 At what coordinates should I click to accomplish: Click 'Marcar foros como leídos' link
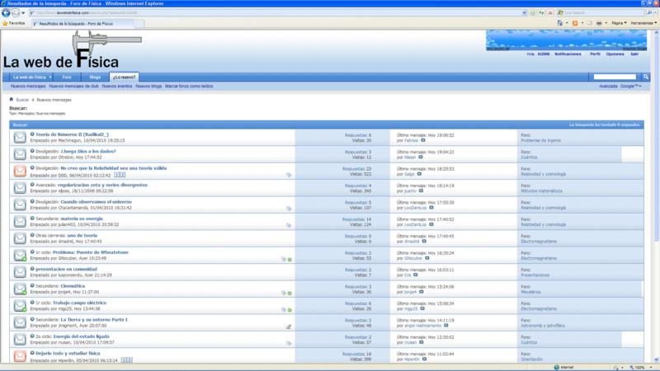(x=189, y=86)
